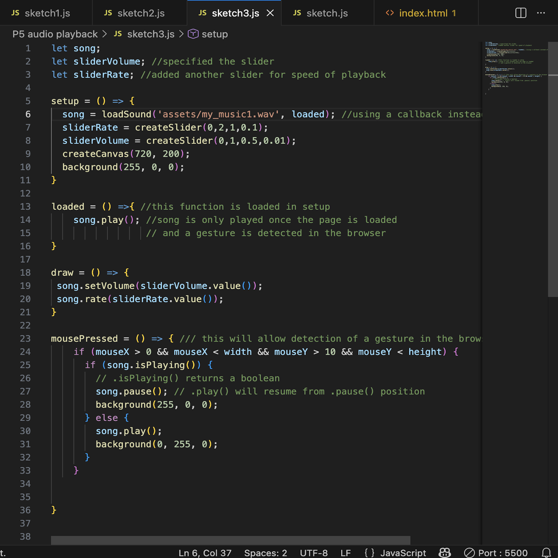558x558 pixels.
Task: Close the sketch3.js tab
Action: click(270, 13)
